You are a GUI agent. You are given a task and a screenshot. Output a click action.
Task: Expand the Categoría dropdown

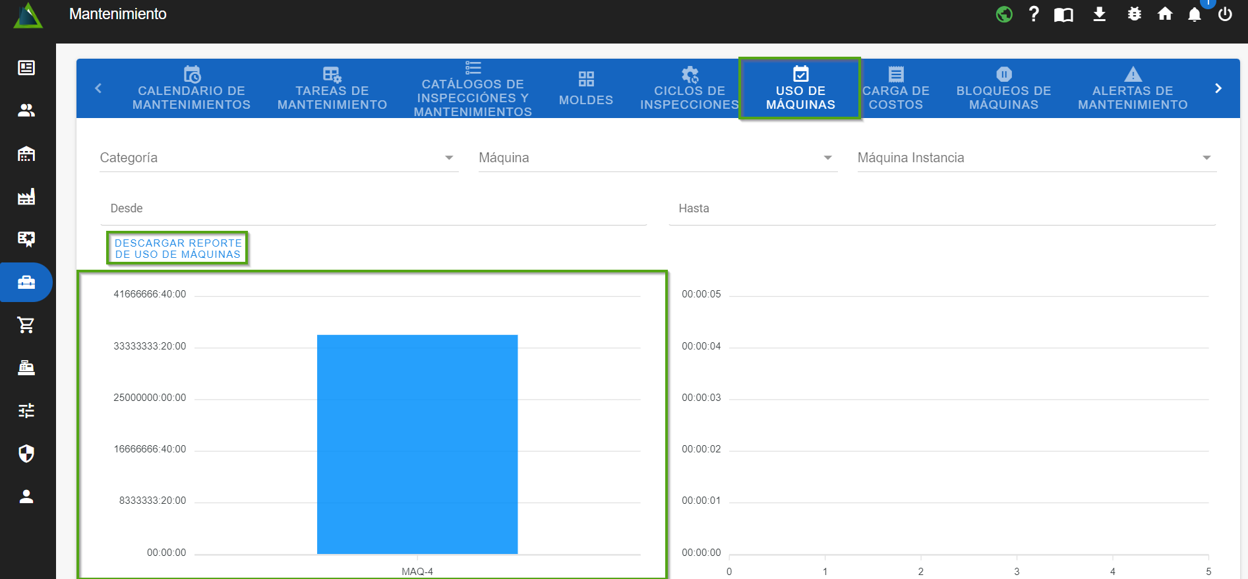point(278,158)
